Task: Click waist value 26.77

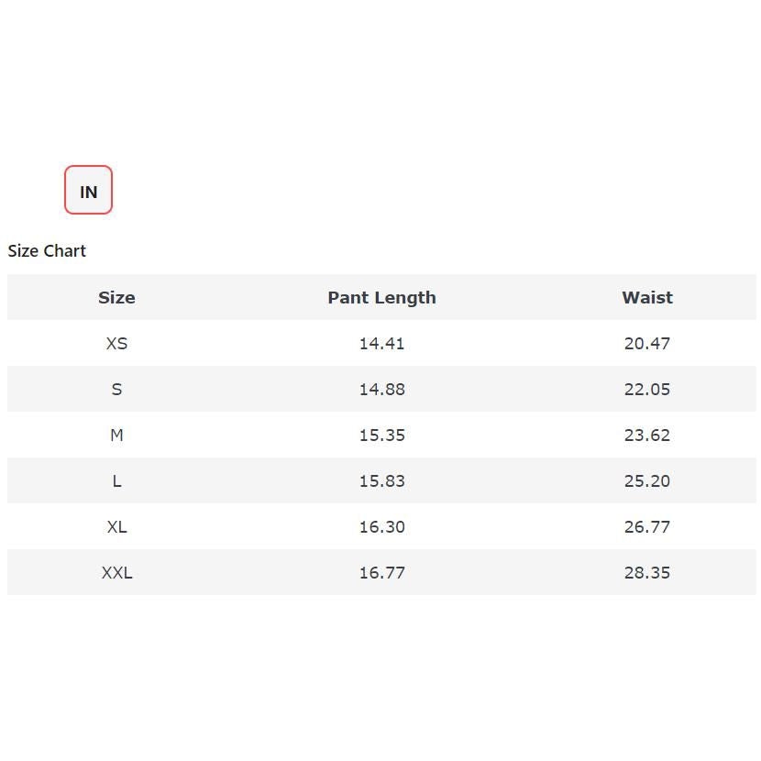Action: point(646,527)
